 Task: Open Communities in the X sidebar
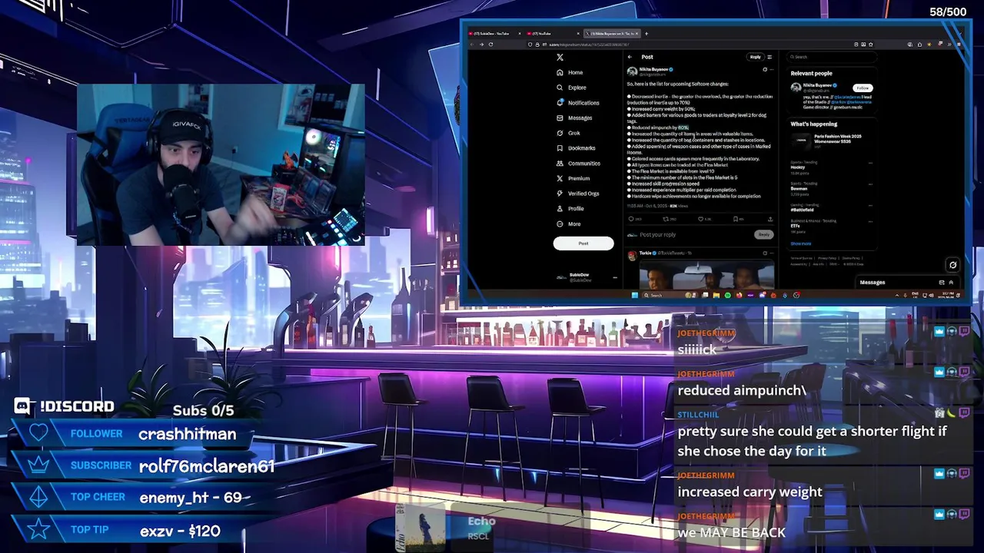(x=578, y=164)
